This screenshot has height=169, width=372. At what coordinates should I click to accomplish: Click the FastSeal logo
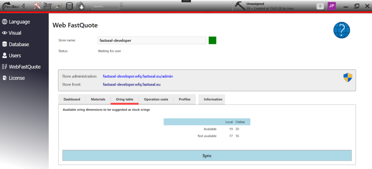pyautogui.click(x=11, y=6)
